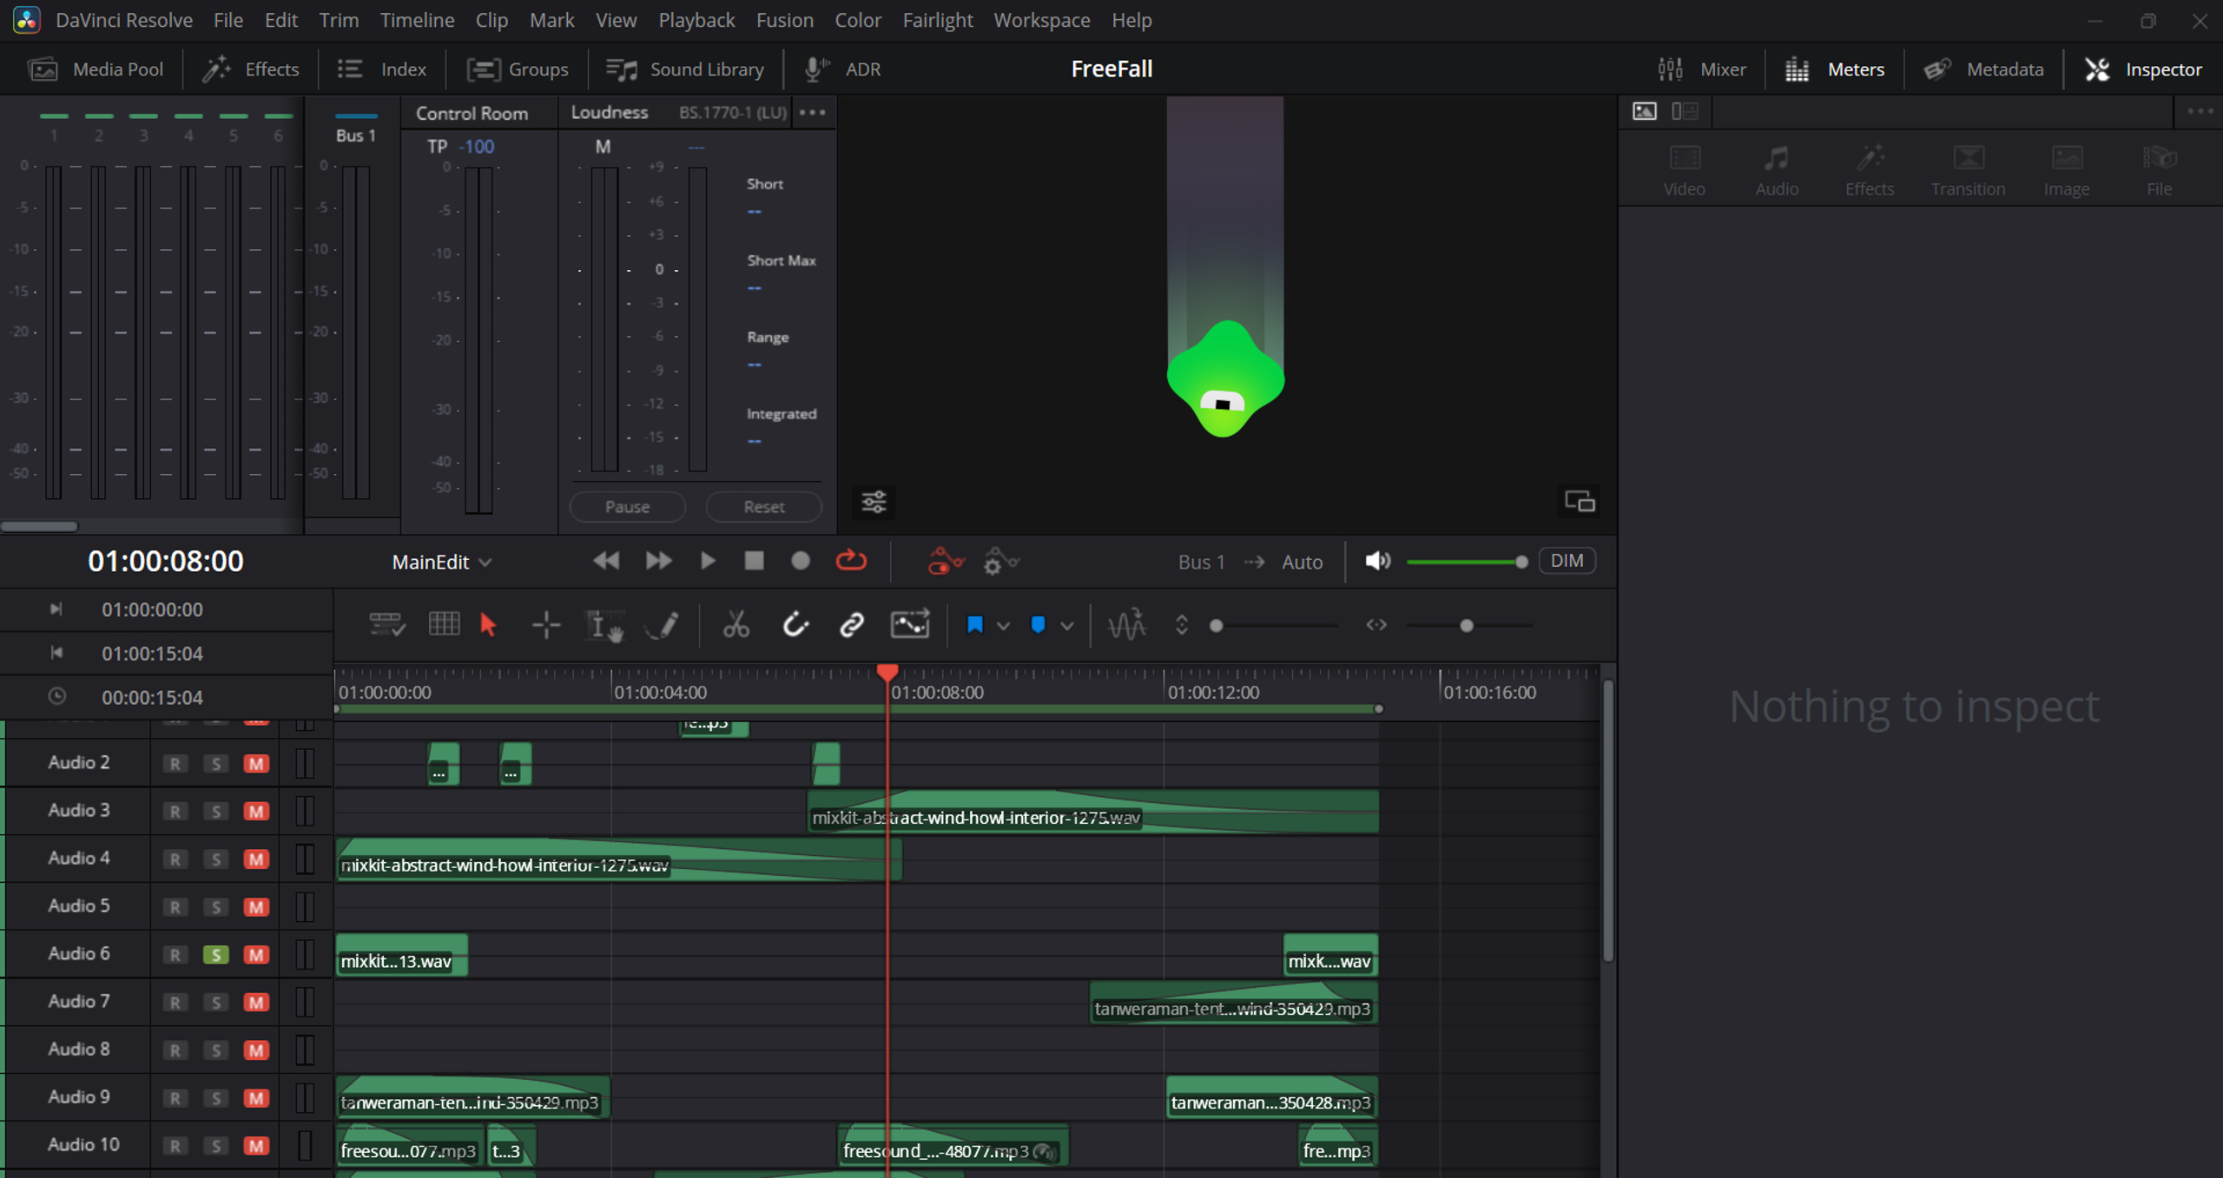
Task: Unmute the Audio 2 track
Action: pos(256,764)
